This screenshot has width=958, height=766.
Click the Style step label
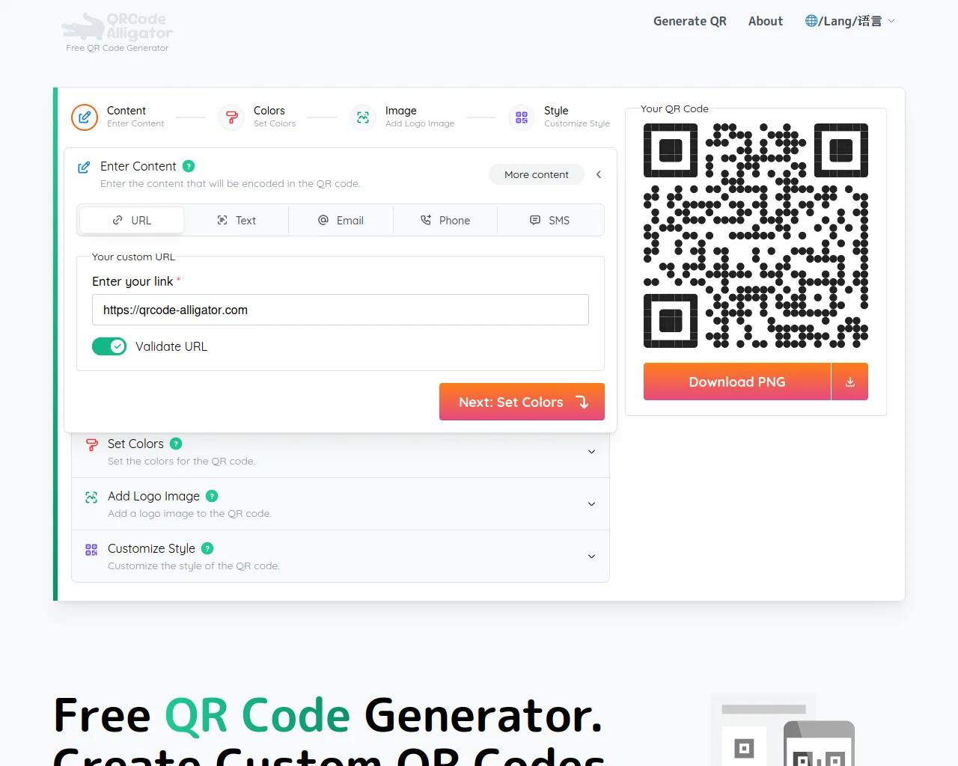[x=556, y=111]
